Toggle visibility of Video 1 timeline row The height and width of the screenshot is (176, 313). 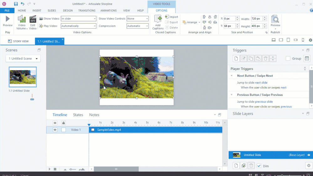point(55,130)
